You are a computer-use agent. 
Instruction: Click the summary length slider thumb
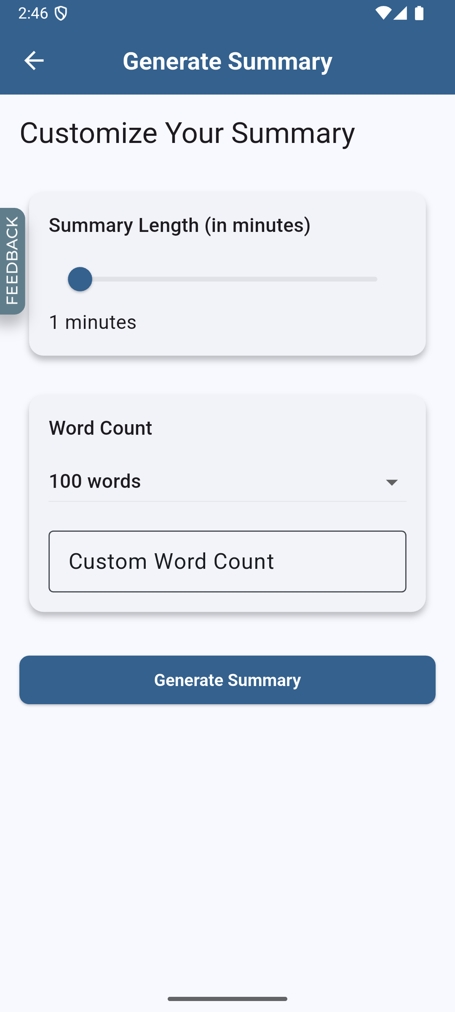pyautogui.click(x=80, y=279)
